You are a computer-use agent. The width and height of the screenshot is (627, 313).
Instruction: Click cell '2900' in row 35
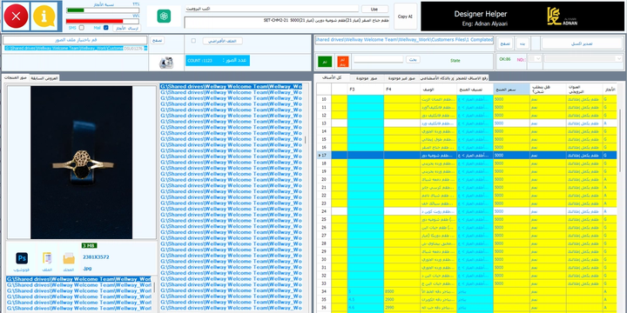[402, 299]
